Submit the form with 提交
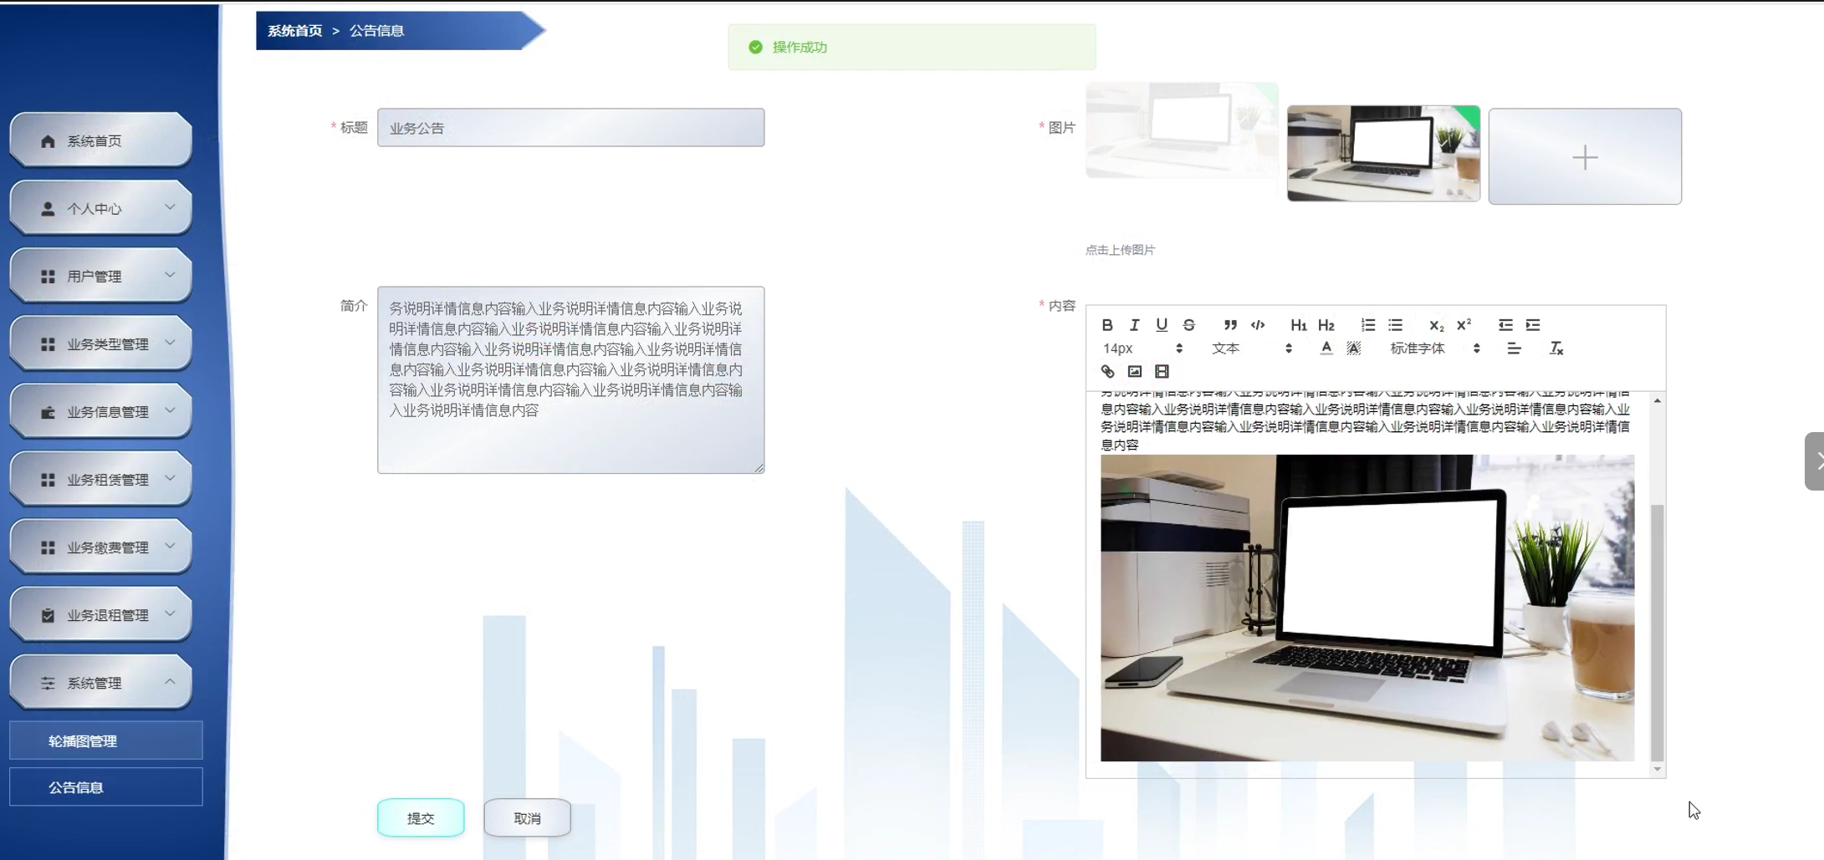The image size is (1824, 860). pyautogui.click(x=421, y=817)
